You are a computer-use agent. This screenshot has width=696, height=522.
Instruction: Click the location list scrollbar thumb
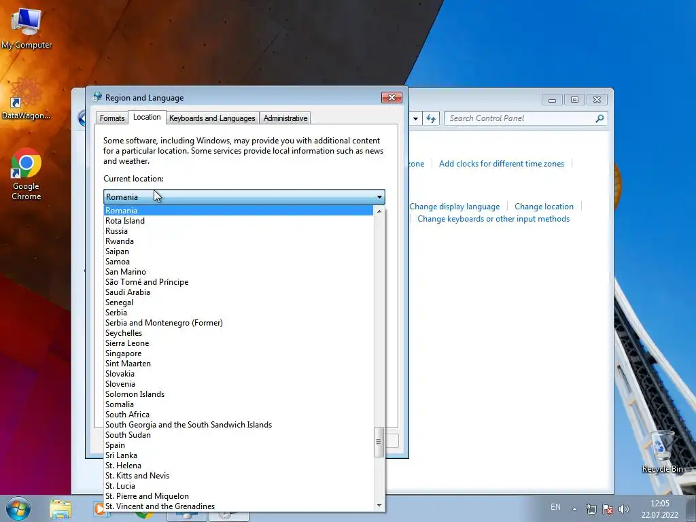pos(379,442)
